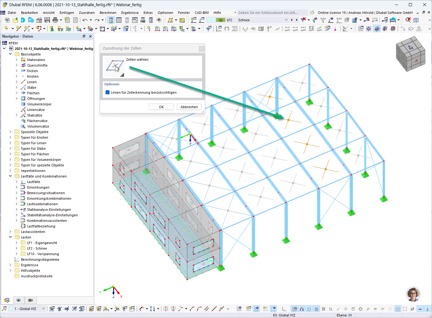The height and width of the screenshot is (318, 432).
Task: Expand the 'Typen für Stäbe' node
Action: pos(10,149)
